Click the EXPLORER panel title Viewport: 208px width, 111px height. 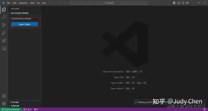coord(15,9)
